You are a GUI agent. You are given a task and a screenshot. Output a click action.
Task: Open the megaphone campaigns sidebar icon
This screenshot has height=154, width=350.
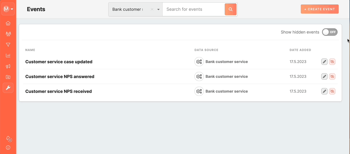pyautogui.click(x=8, y=66)
